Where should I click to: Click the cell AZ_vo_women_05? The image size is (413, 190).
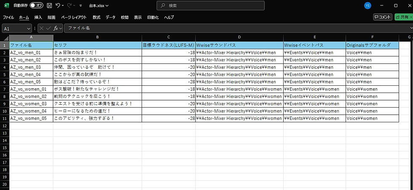pyautogui.click(x=31, y=119)
